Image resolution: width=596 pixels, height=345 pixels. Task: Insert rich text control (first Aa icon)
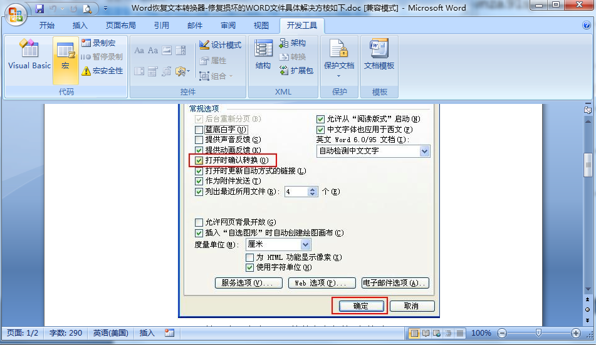139,50
